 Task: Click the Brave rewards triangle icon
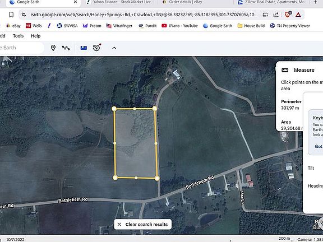[x=298, y=15]
